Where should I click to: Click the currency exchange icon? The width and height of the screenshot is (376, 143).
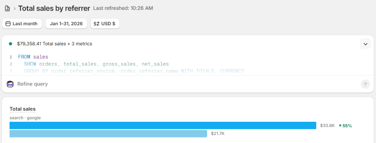tap(97, 24)
